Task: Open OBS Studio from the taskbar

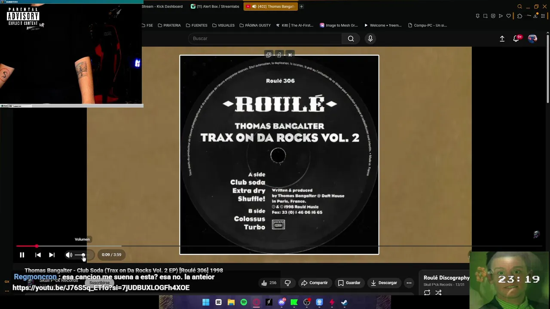Action: [307, 302]
